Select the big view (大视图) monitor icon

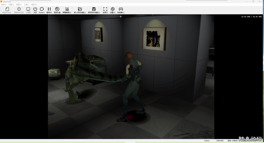click(x=28, y=10)
